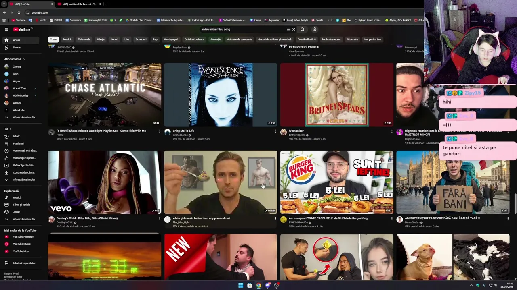The width and height of the screenshot is (517, 290).
Task: Open options menu for Chase Atlantic playlist
Action: tap(160, 131)
